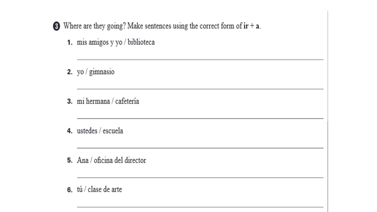Click the prompt text 'tú / clase de arte'
This screenshot has width=377, height=212.
point(99,190)
